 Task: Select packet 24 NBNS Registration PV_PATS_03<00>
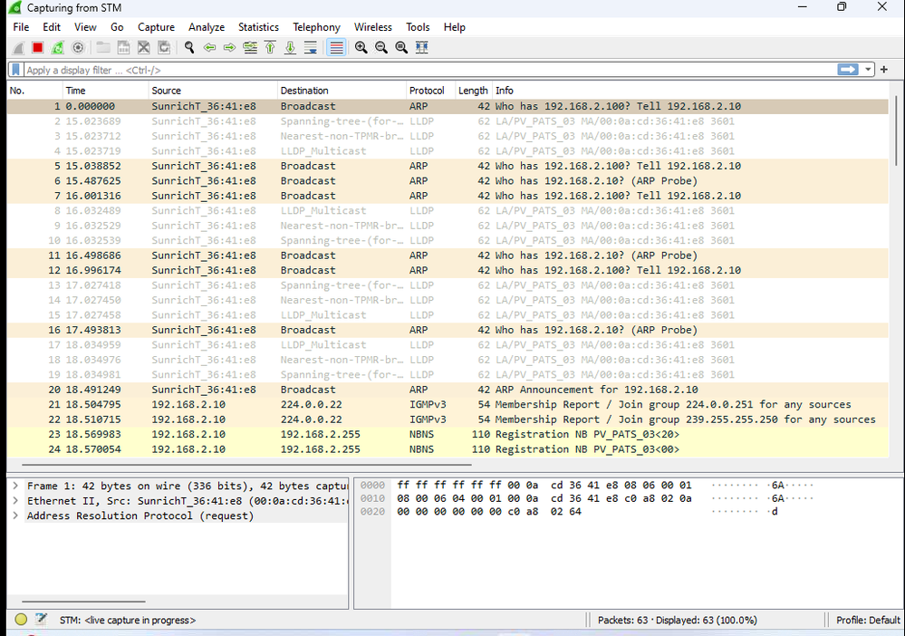click(x=448, y=449)
